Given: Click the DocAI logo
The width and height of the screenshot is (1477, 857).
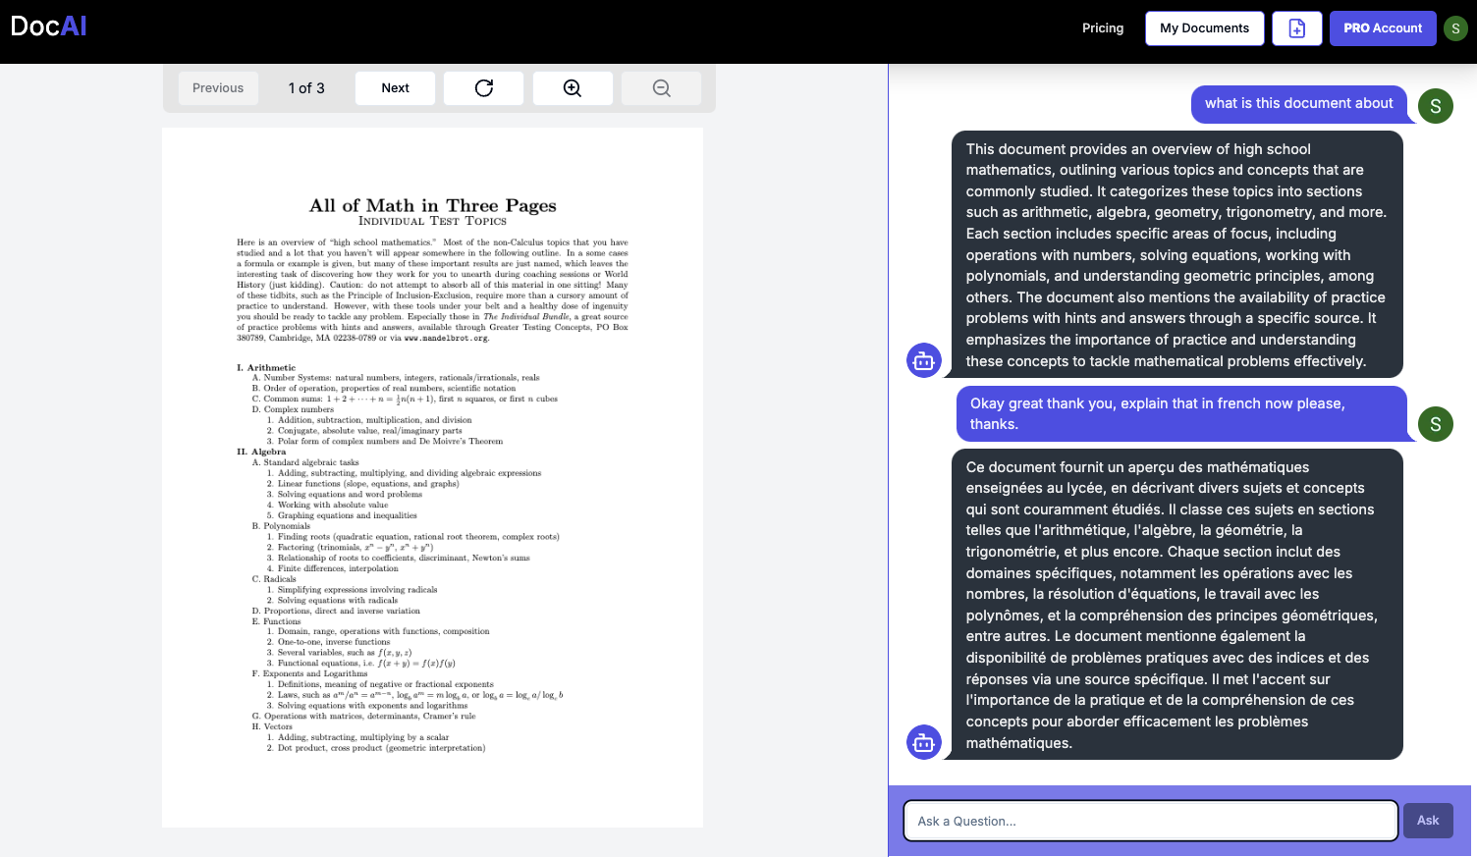Looking at the screenshot, I should point(48,27).
